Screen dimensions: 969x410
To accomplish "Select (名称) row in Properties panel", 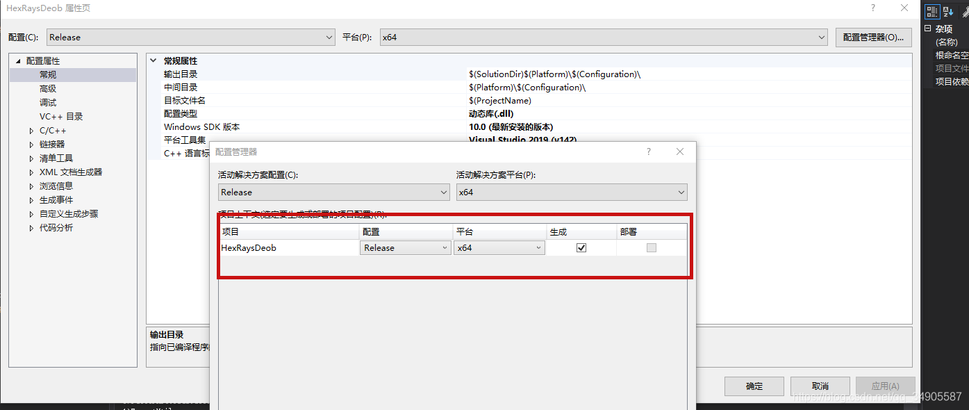I will click(946, 42).
